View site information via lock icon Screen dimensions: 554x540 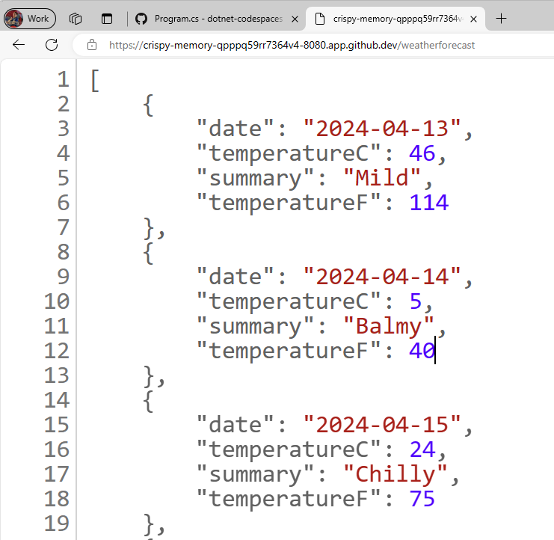tap(93, 45)
